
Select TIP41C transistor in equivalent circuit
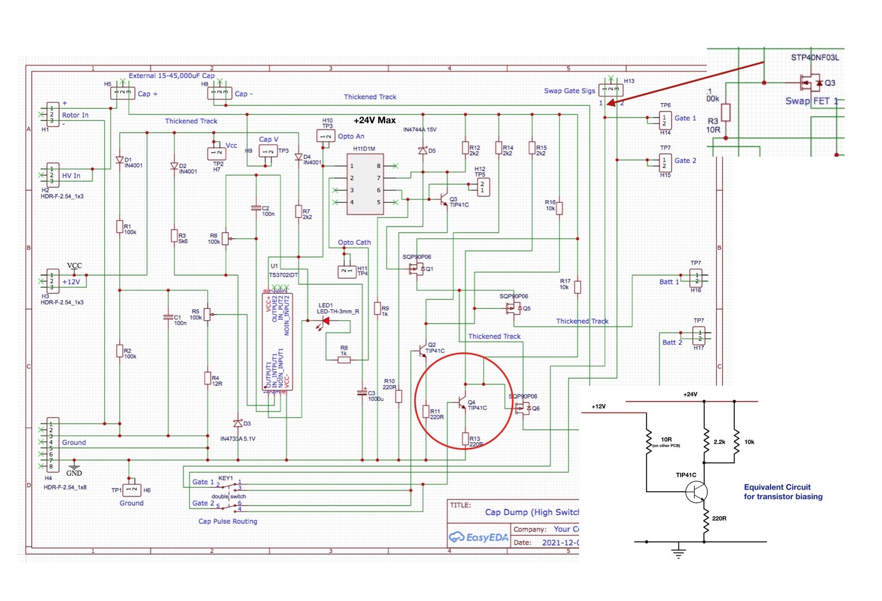(x=696, y=492)
